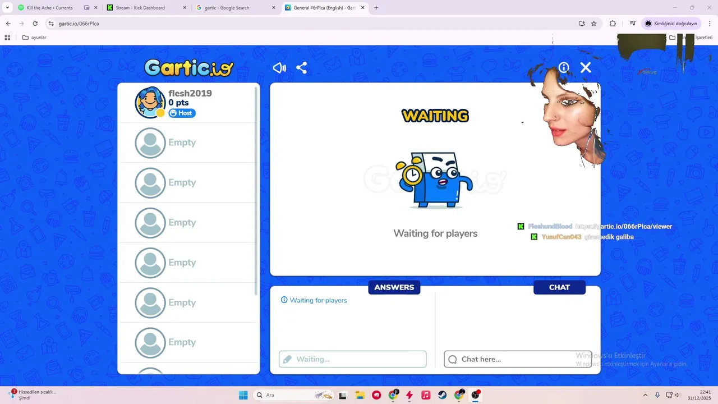
Task: Click the Gartic.io logo
Action: [188, 68]
